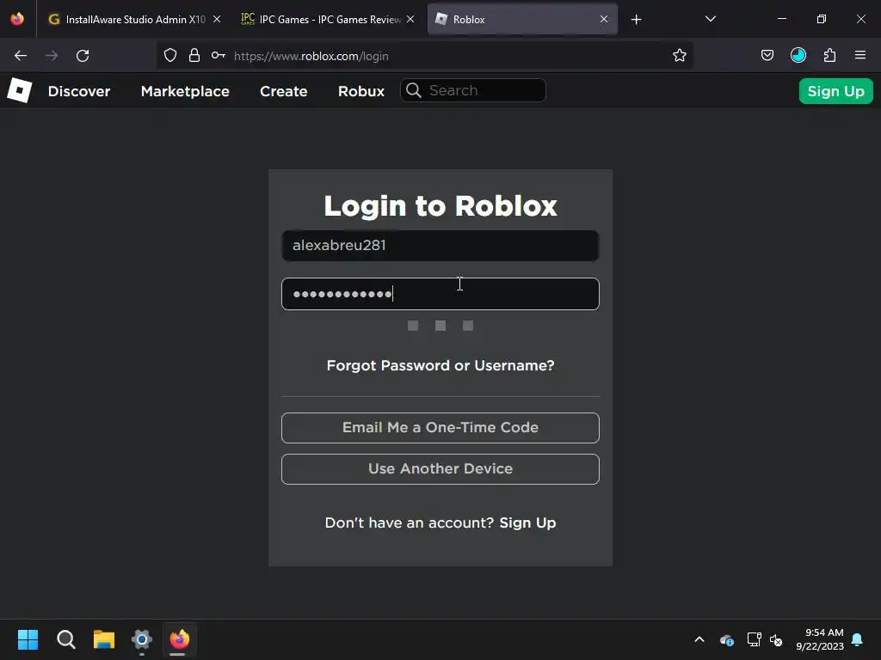
Task: Open the Firefox application menu
Action: tap(860, 56)
